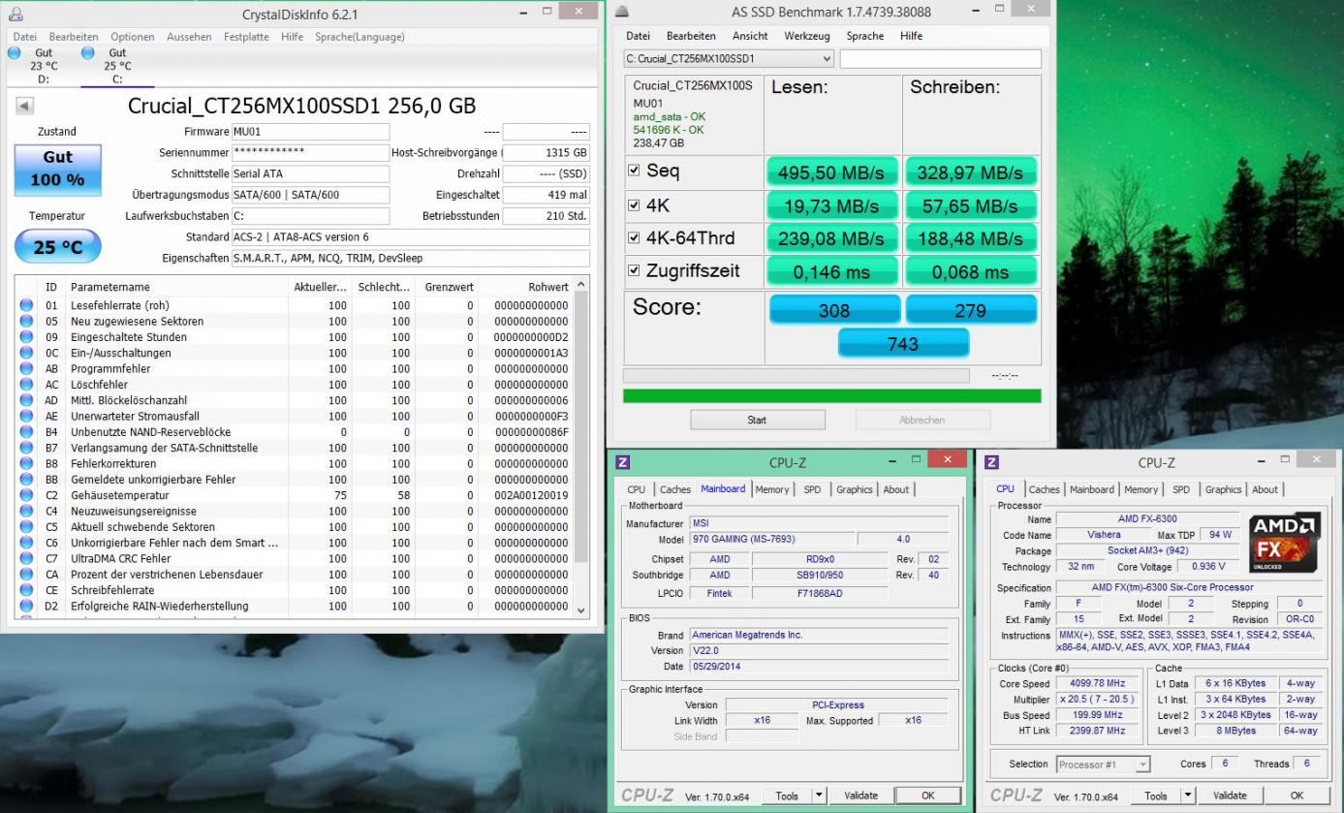Click the Seq read result 495,50 MB/s
The image size is (1344, 813).
click(x=833, y=172)
